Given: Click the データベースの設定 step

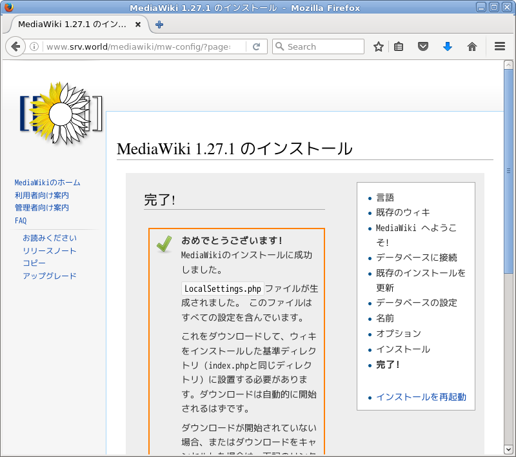Looking at the screenshot, I should pos(417,303).
